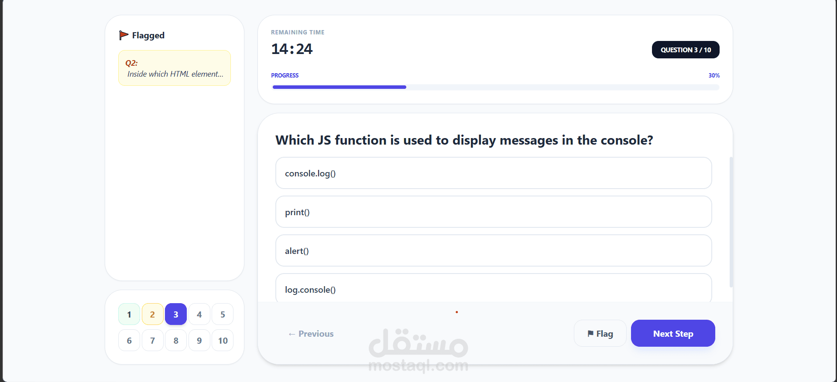Select the alert() answer option

coord(493,250)
